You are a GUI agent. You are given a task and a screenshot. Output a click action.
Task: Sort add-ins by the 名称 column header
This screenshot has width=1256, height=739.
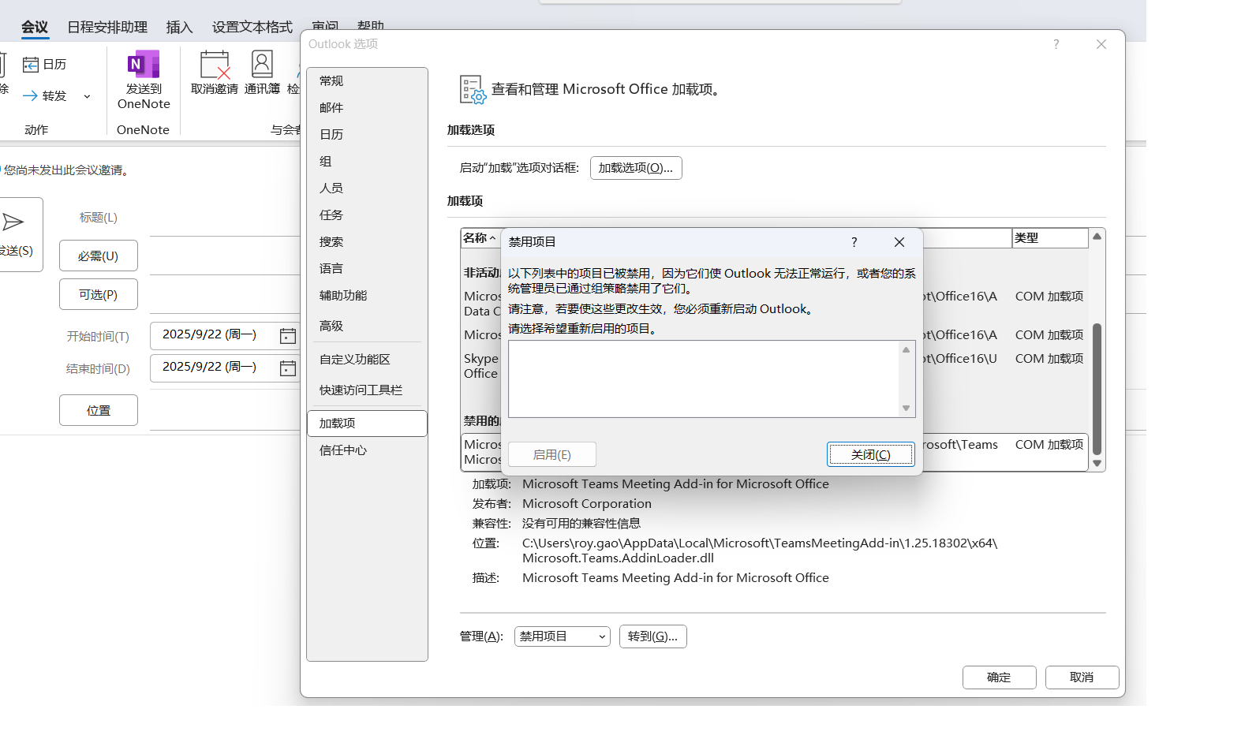pos(478,238)
